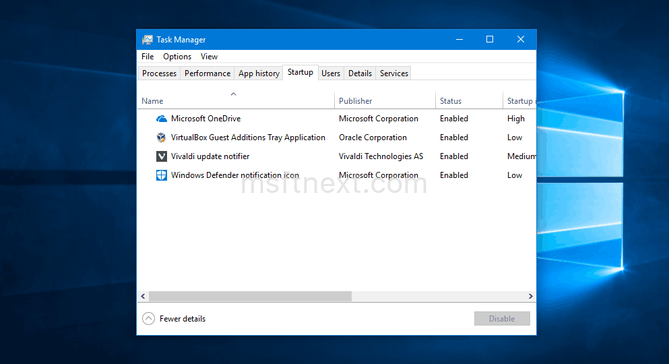Click horizontal scrollbar right arrow
This screenshot has height=364, width=669.
(530, 296)
